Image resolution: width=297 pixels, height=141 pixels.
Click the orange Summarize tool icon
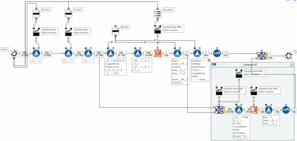[157, 54]
